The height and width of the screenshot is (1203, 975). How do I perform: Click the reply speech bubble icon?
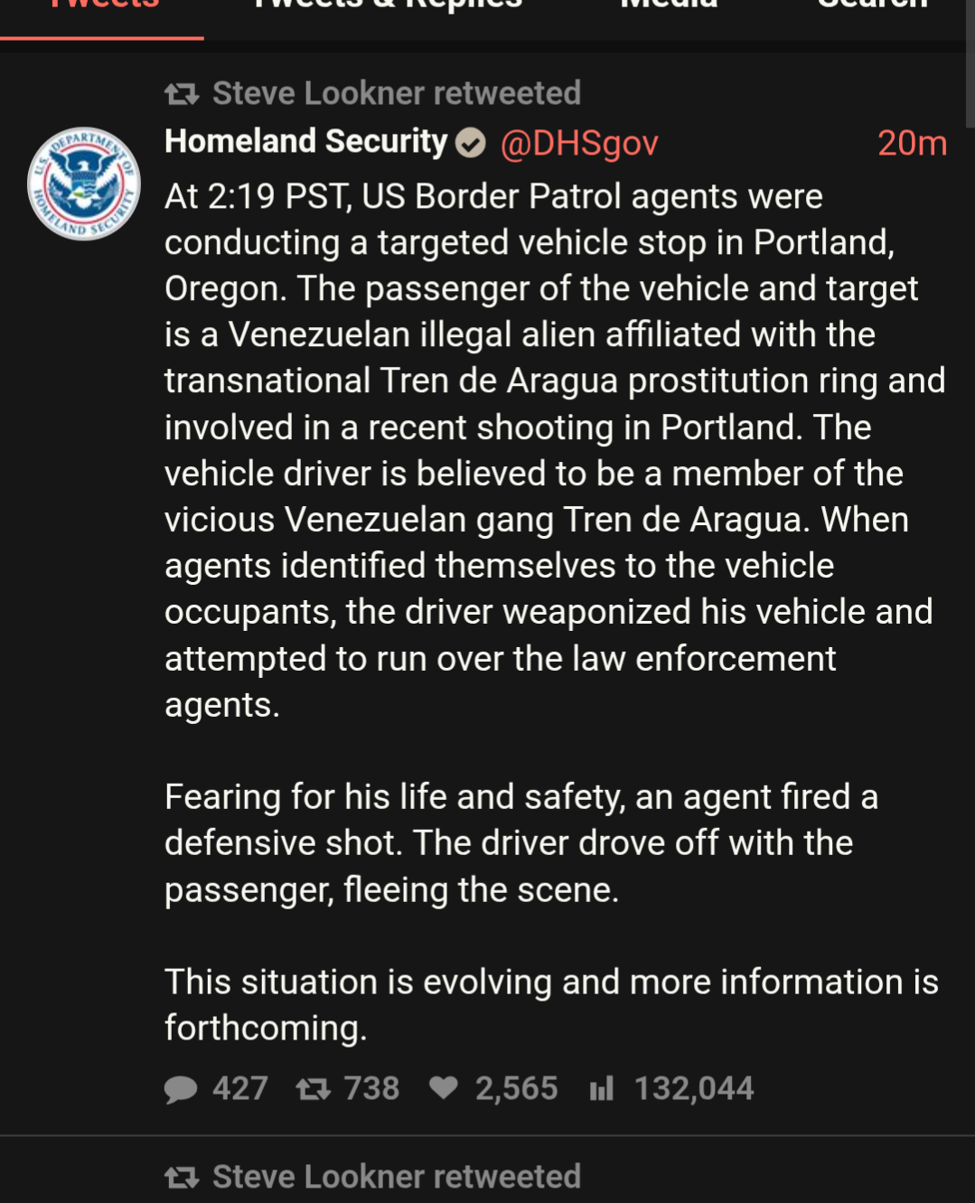click(x=181, y=1089)
